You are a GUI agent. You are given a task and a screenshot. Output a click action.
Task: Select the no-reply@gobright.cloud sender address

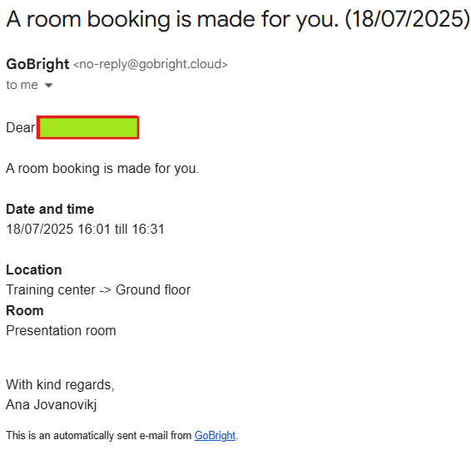coord(151,64)
